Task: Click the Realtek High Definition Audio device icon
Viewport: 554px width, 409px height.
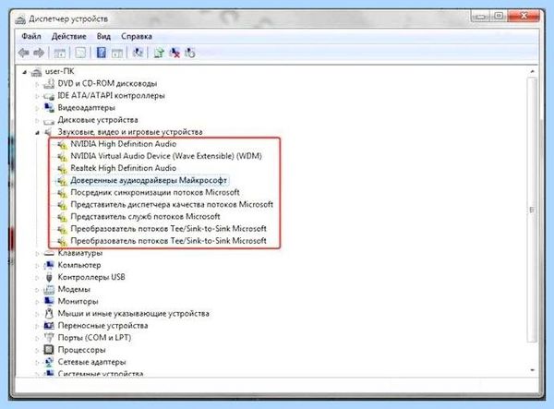Action: 62,168
